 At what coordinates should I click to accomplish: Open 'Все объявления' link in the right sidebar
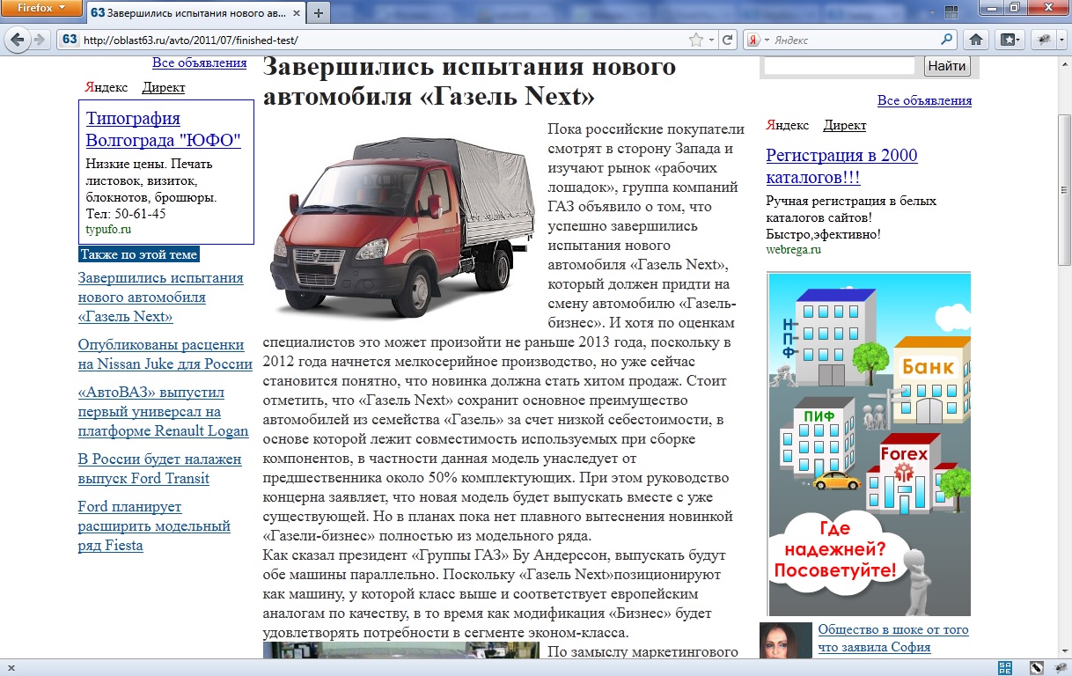[924, 100]
